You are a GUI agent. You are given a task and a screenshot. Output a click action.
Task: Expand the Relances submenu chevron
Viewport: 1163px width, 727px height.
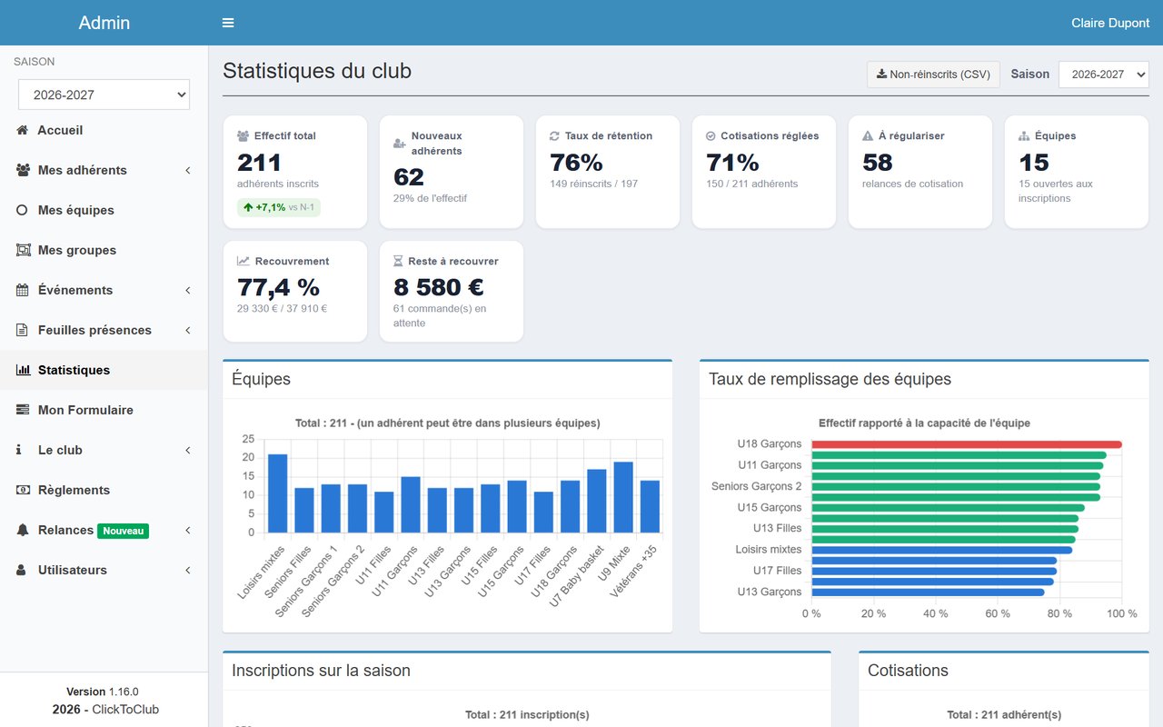(188, 530)
